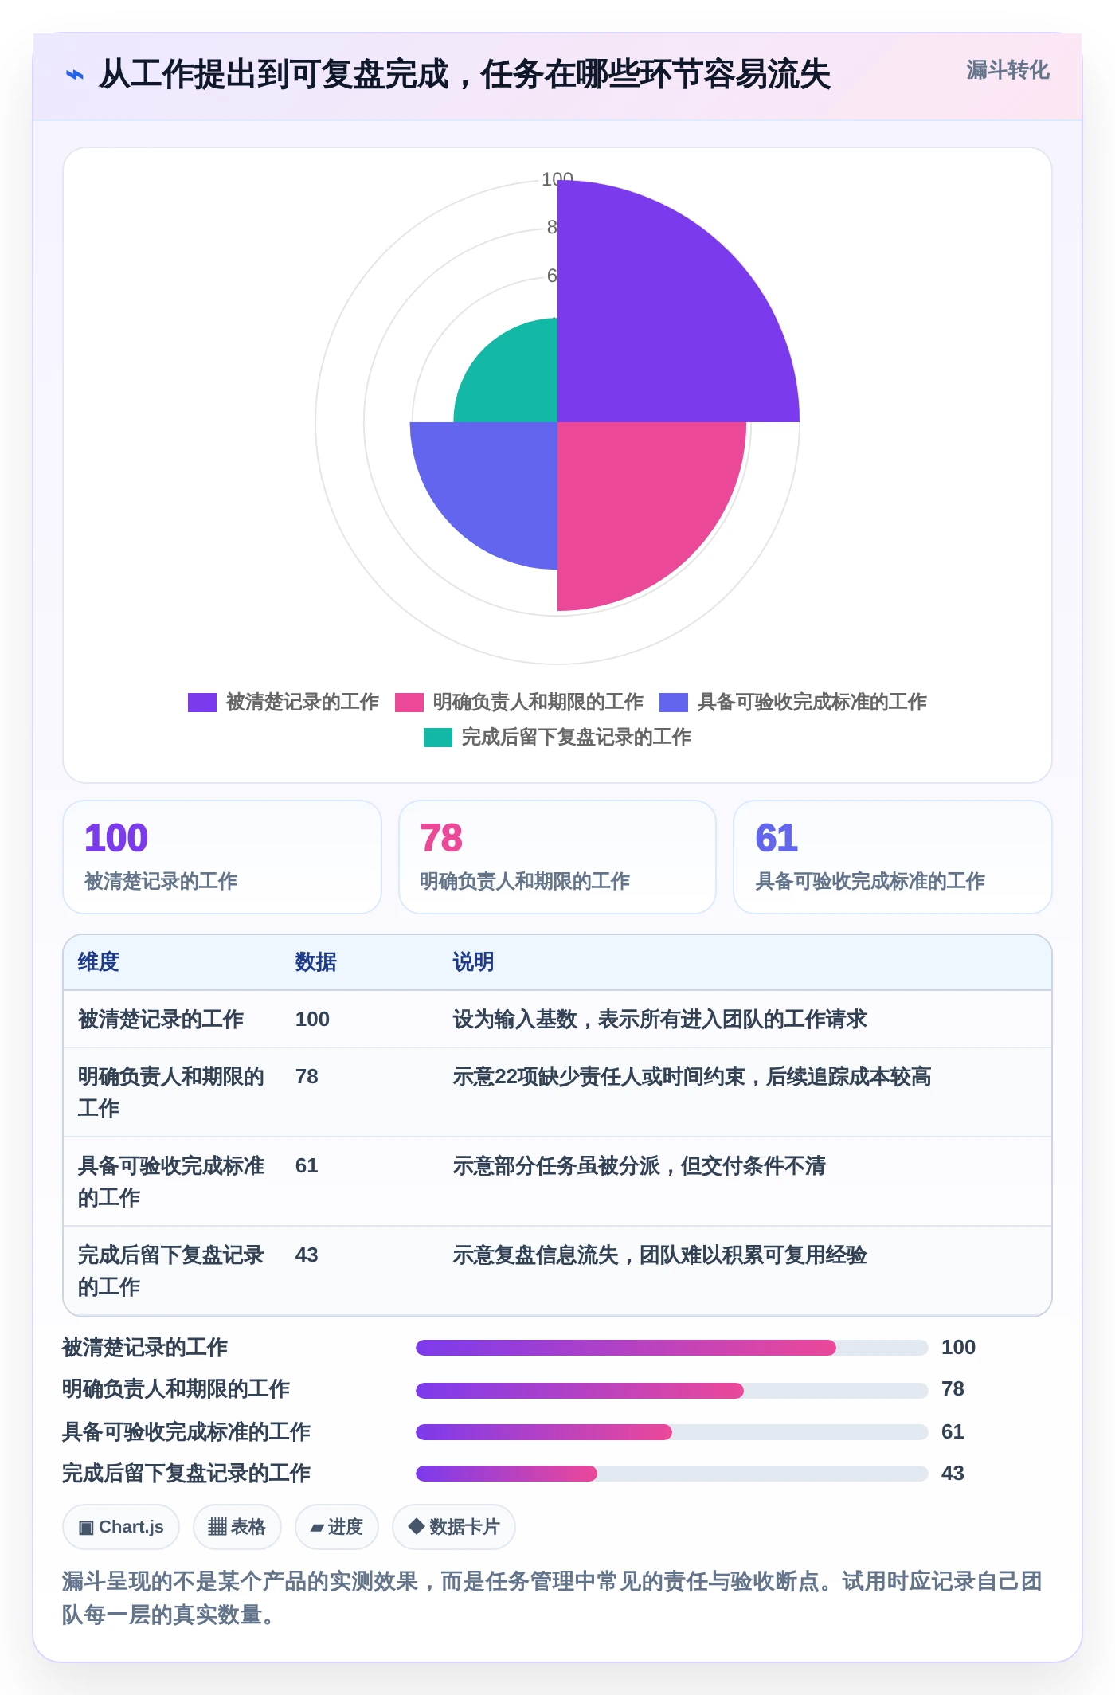Select table row 完成后留下复盘记录的工作
This screenshot has width=1115, height=1695.
(557, 1270)
